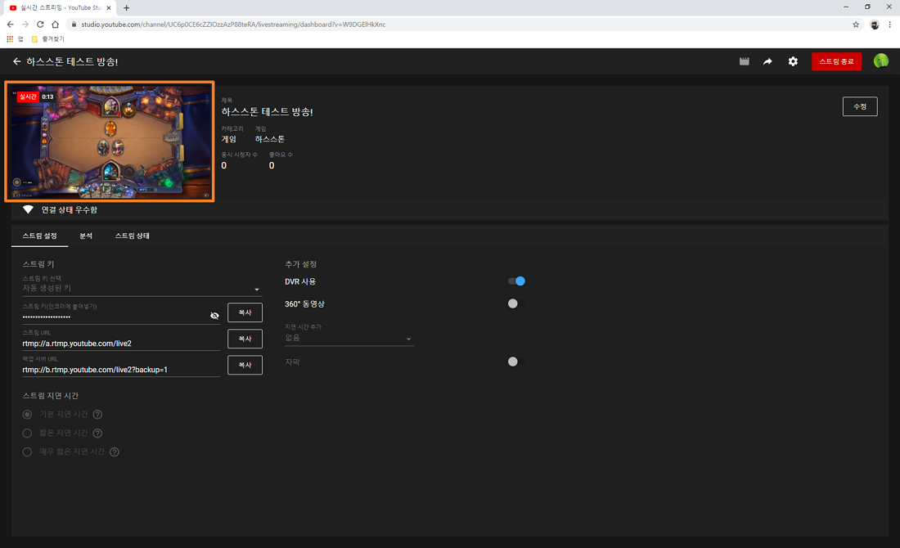Viewport: 900px width, 548px height.
Task: Click the connection status diamond icon
Action: [28, 209]
